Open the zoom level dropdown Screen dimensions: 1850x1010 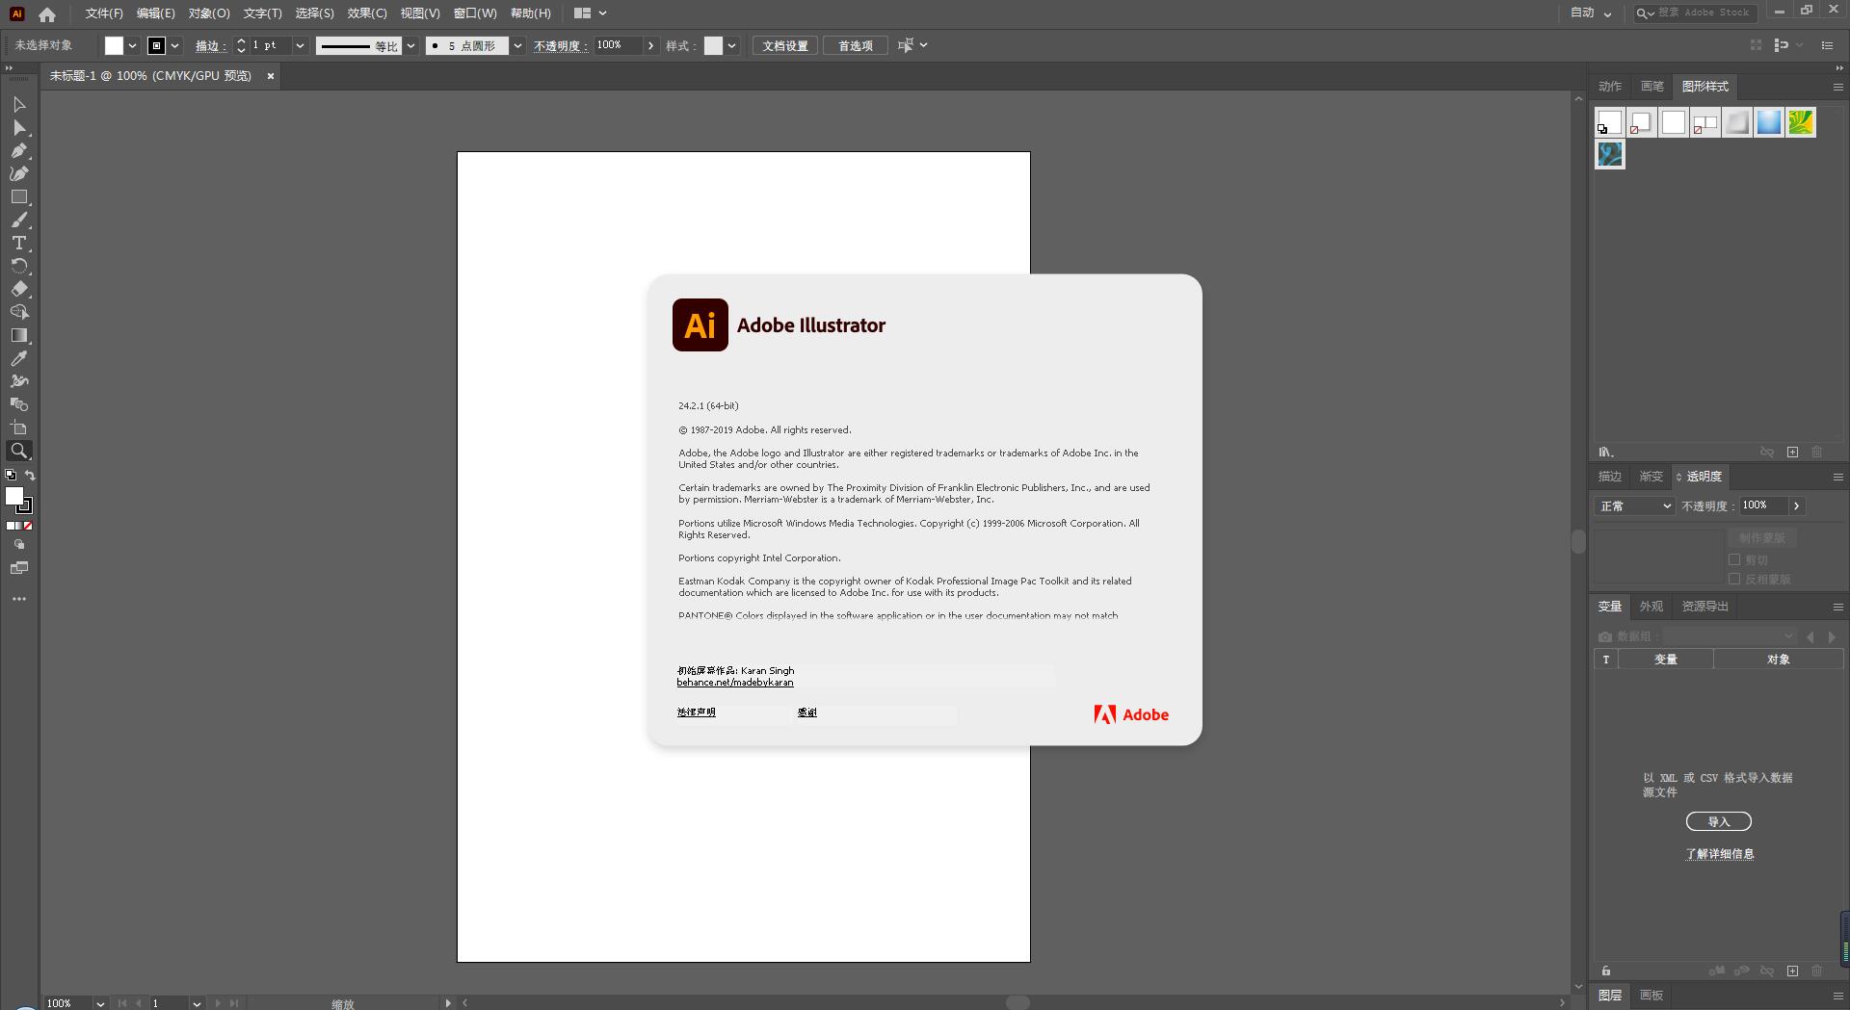point(100,1003)
